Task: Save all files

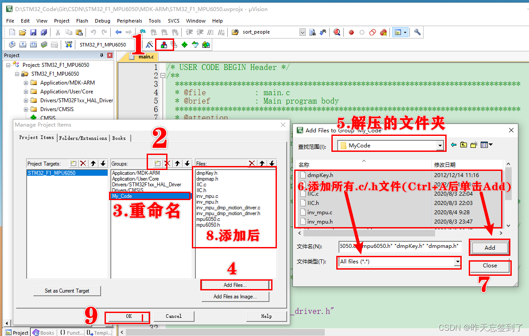Action: click(x=44, y=32)
